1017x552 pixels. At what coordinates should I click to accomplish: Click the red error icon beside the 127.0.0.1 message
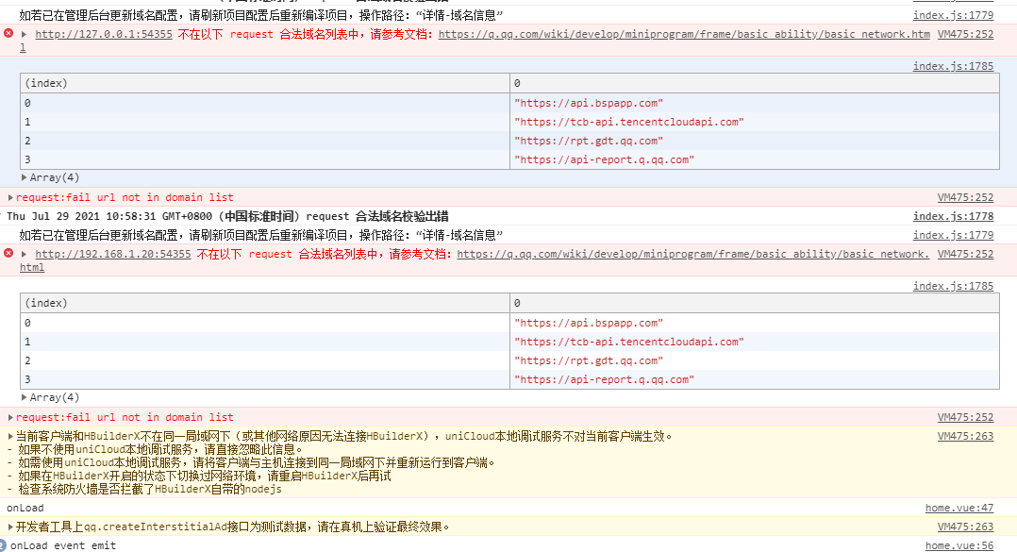(8, 34)
